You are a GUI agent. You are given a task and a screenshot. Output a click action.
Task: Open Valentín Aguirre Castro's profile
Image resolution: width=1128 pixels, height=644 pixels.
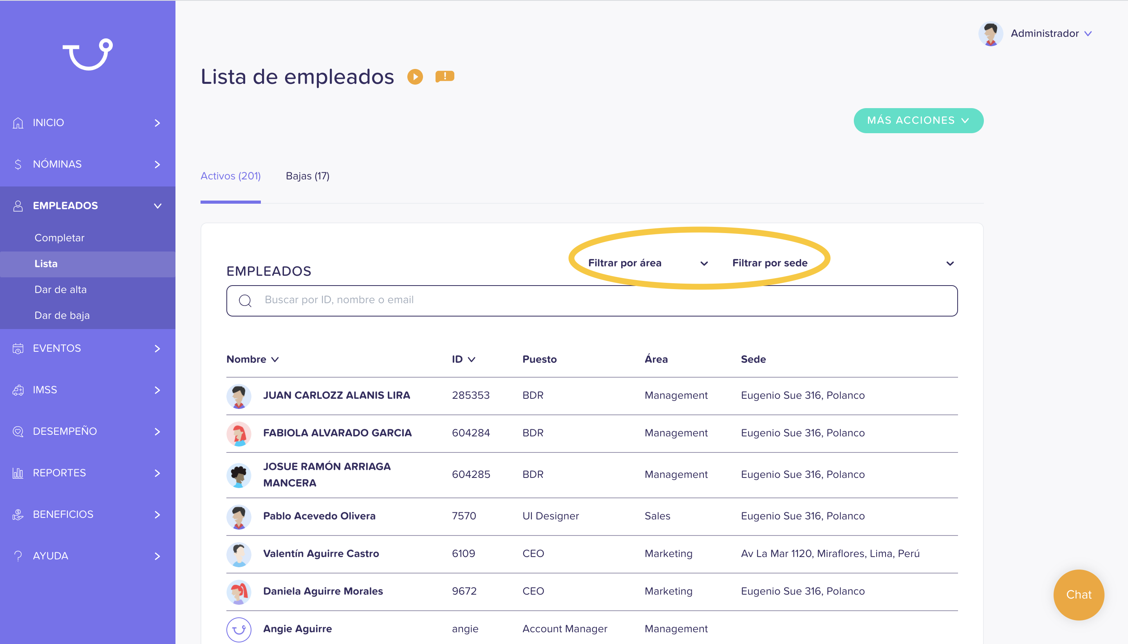(x=321, y=554)
